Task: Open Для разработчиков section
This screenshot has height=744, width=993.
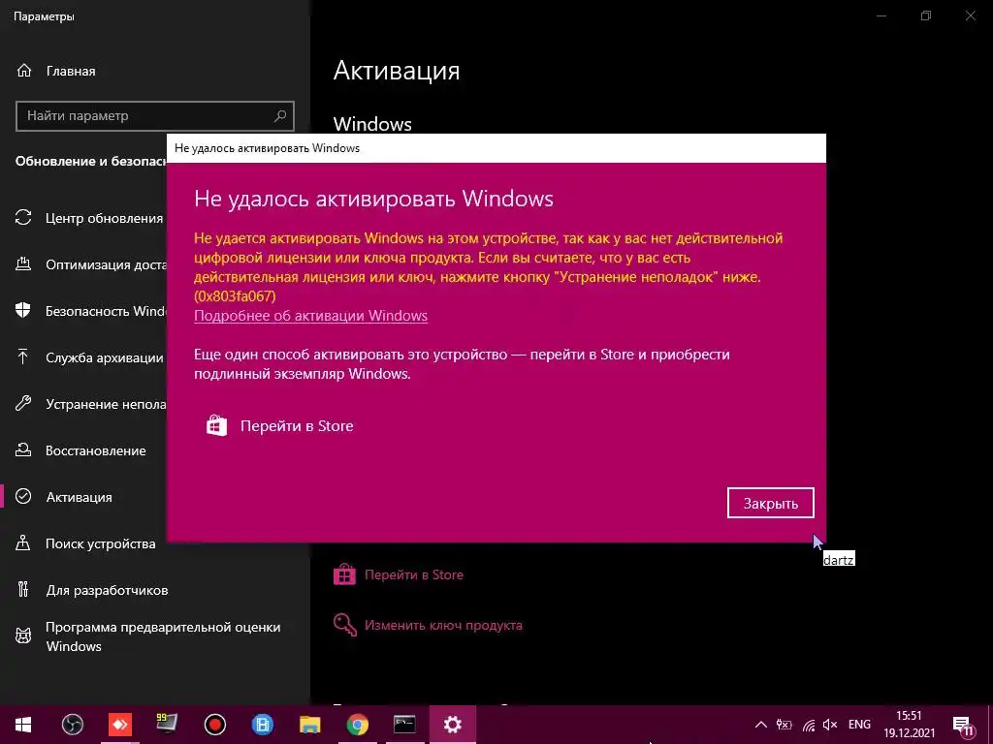Action: click(107, 590)
